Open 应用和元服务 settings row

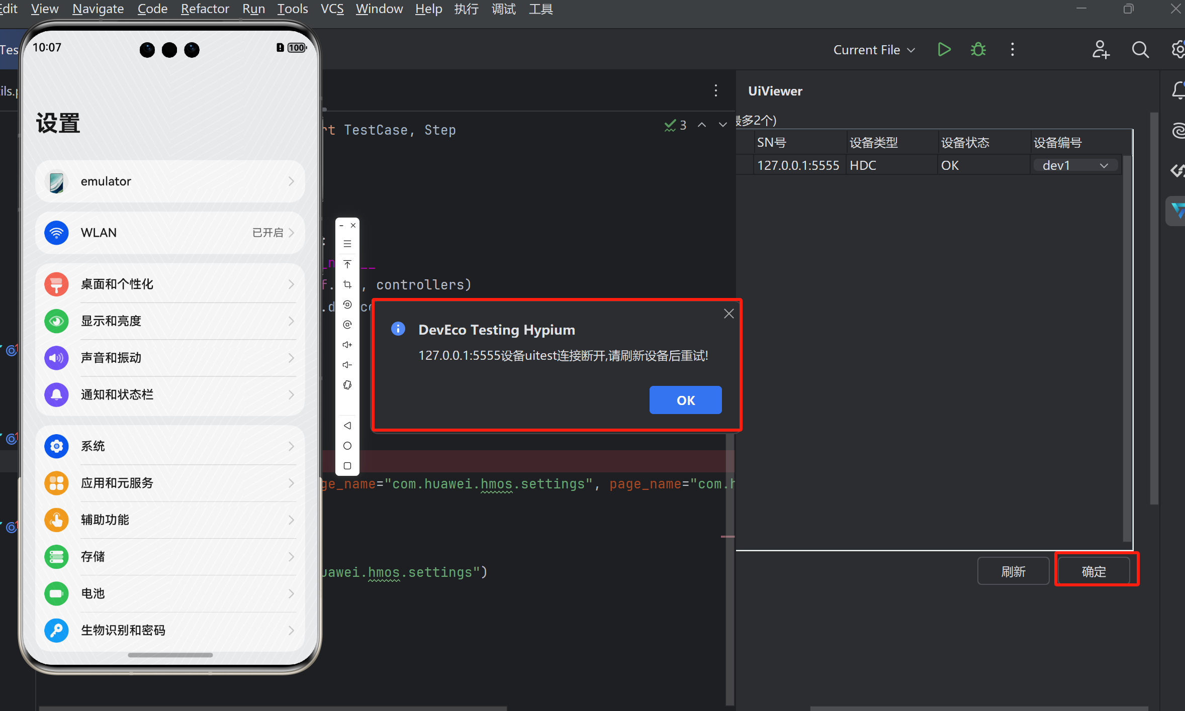point(170,483)
